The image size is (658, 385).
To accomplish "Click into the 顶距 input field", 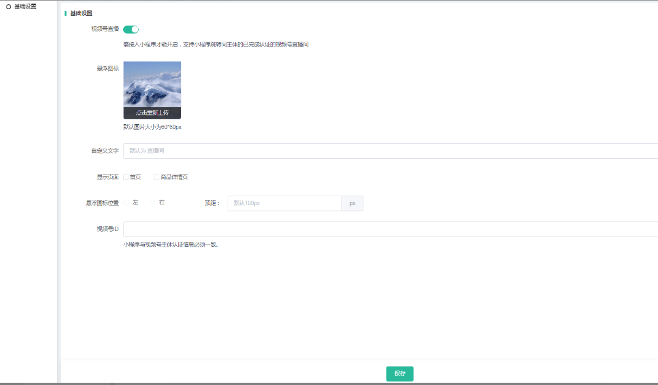I will [285, 203].
